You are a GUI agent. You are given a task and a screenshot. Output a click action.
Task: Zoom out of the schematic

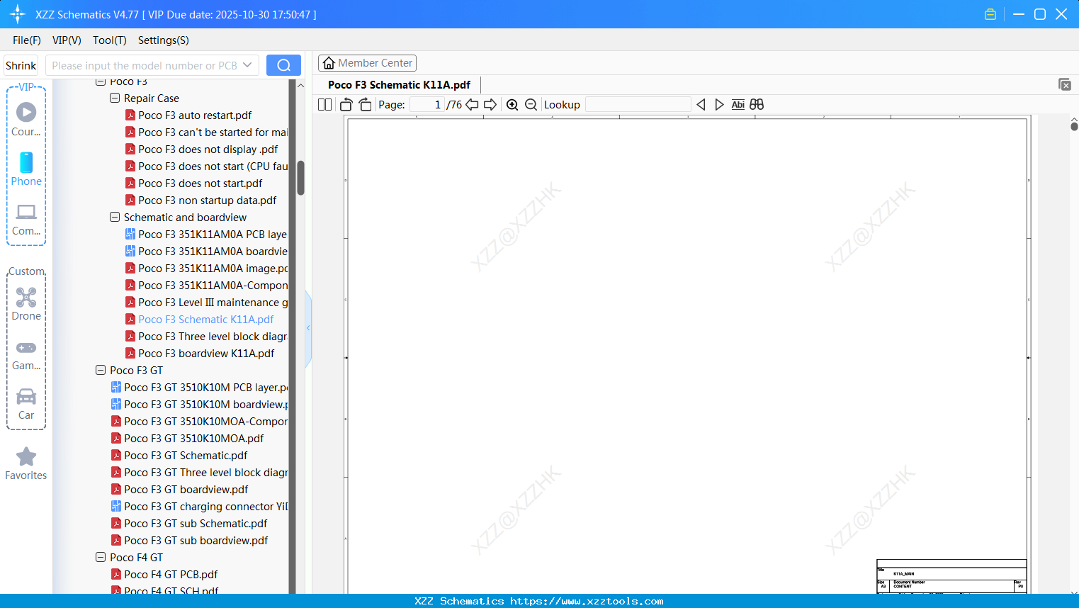coord(531,105)
